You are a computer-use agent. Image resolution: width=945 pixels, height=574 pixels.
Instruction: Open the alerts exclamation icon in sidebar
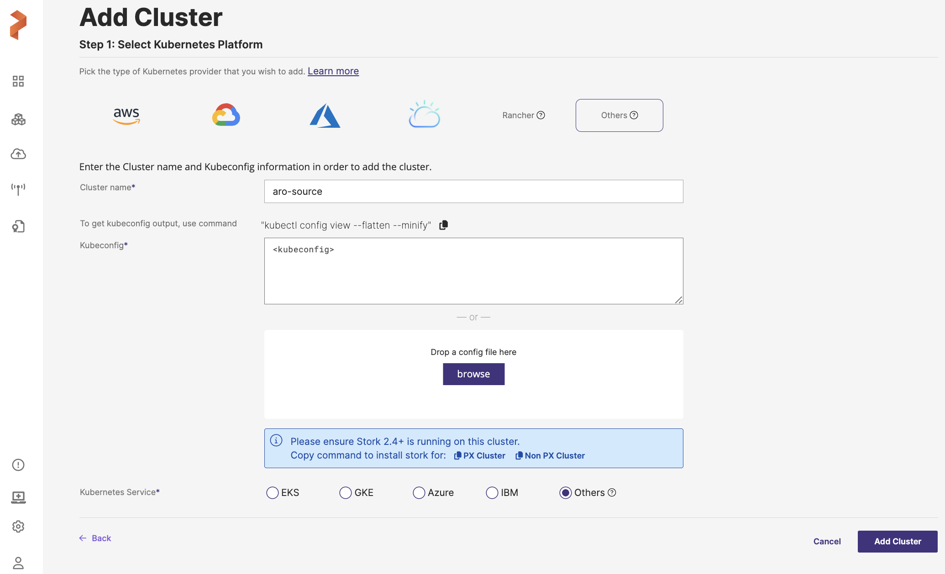(18, 465)
